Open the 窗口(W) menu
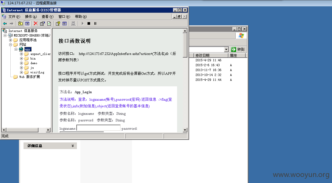This screenshot has width=332, height=183. point(64,17)
